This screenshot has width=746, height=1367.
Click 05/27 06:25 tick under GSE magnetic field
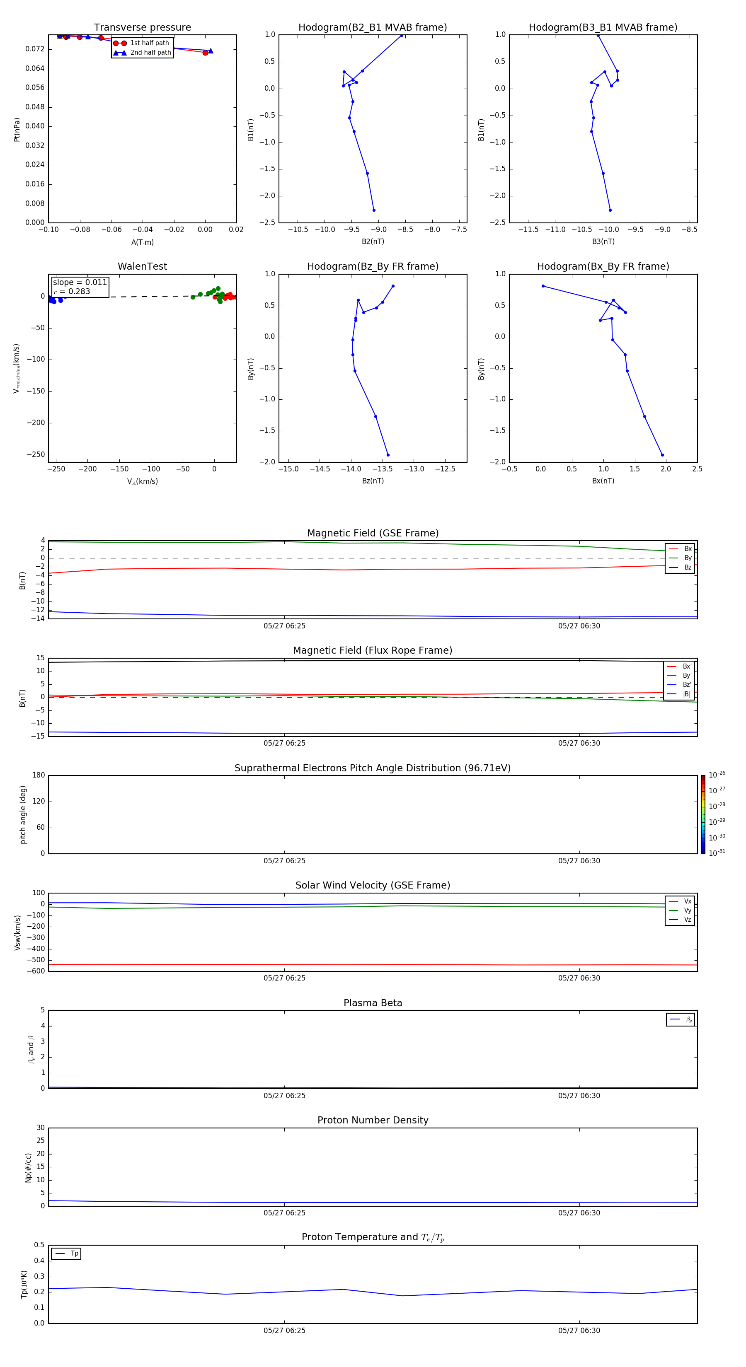(285, 626)
